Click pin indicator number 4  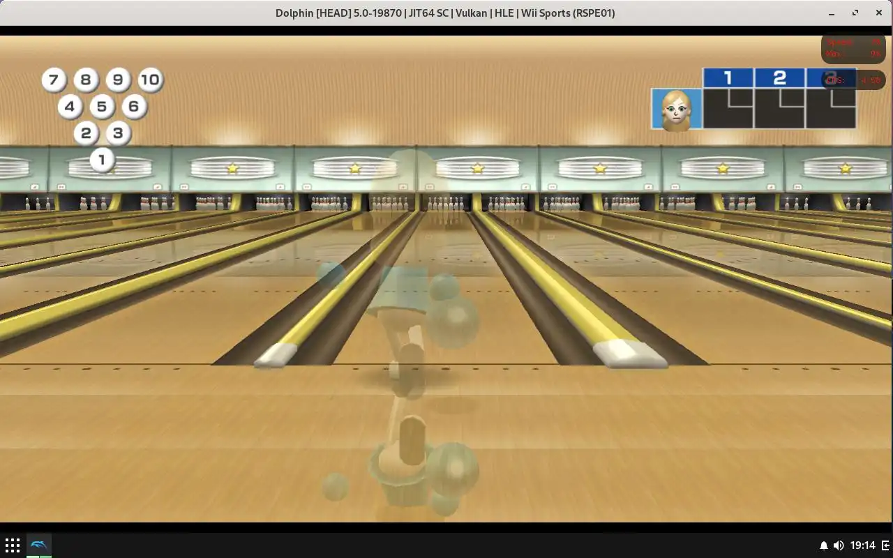70,106
